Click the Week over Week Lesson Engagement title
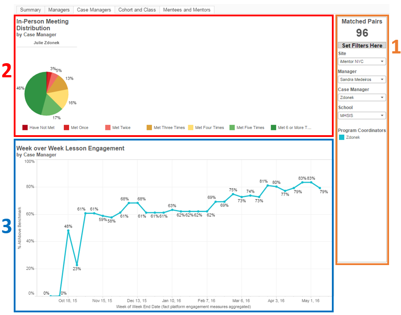The image size is (401, 315). 70,148
